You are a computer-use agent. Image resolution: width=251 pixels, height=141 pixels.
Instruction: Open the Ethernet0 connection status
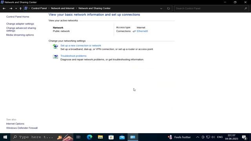pyautogui.click(x=142, y=31)
